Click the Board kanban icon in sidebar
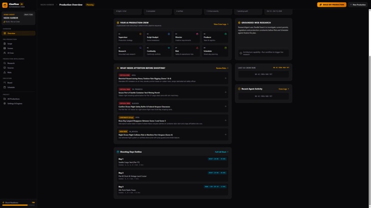This screenshot has width=371, height=208. pyautogui.click(x=5, y=83)
